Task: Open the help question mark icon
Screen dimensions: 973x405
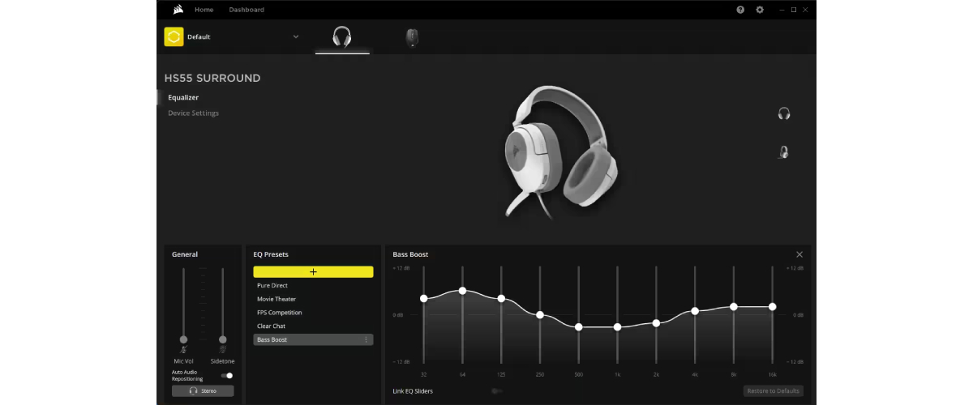Action: click(x=740, y=10)
